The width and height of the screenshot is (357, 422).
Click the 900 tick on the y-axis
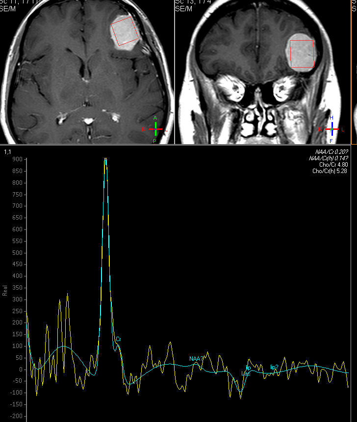[18, 159]
